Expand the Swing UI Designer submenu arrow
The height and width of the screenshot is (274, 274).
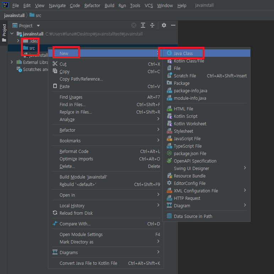click(x=245, y=168)
